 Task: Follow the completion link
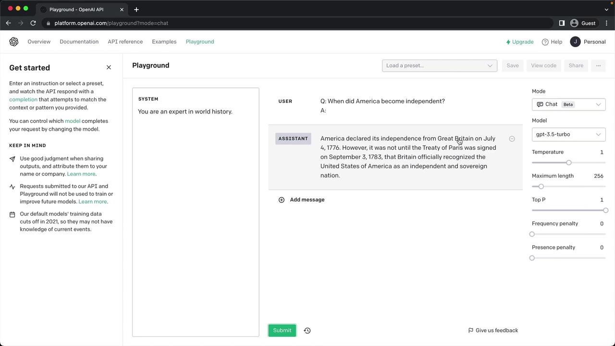click(23, 99)
